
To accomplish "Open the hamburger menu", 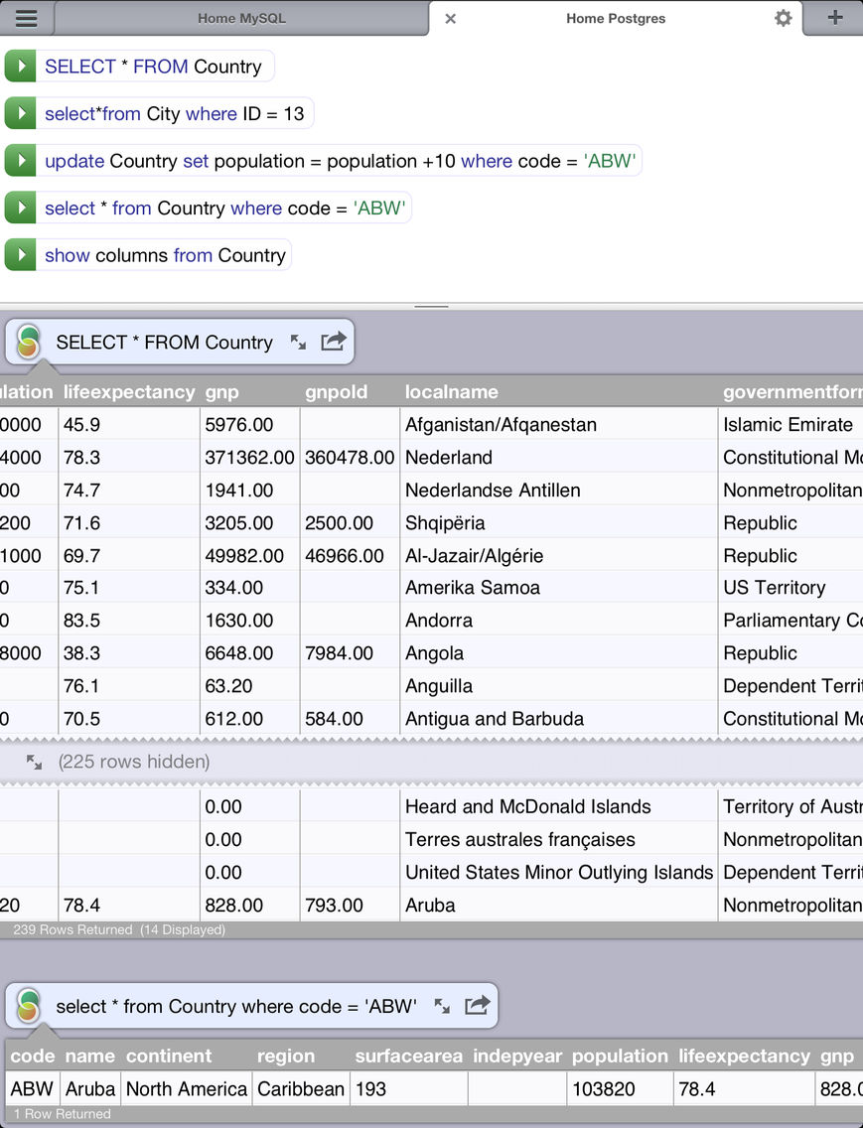I will tap(27, 18).
